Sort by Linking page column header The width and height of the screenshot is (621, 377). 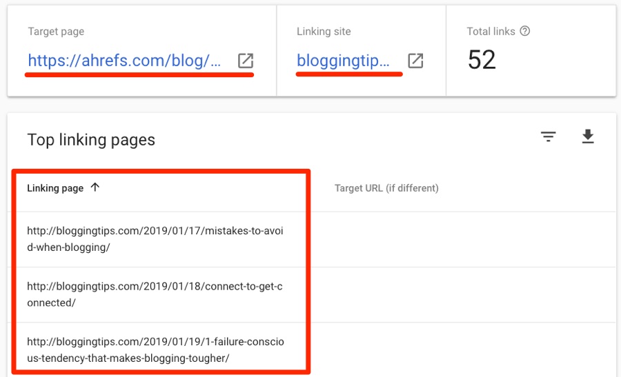[55, 188]
